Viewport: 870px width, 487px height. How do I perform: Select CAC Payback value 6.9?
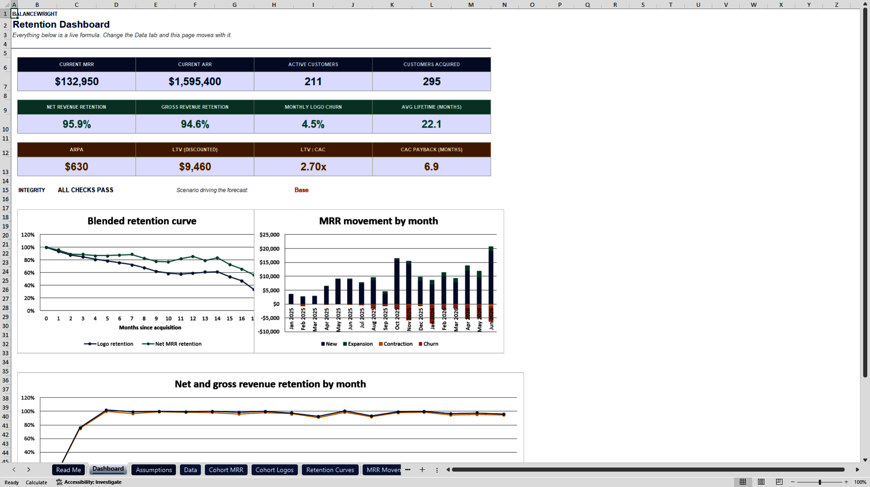[x=431, y=167]
